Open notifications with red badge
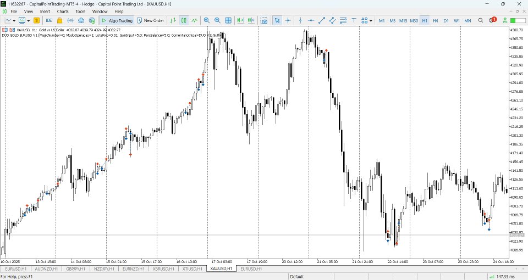Image resolution: width=528 pixels, height=280 pixels. 492,20
